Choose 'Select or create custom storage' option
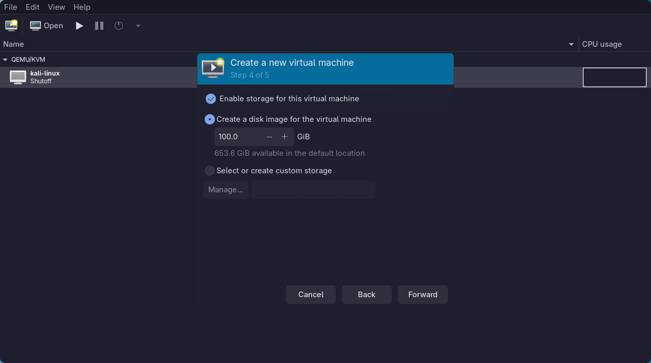Viewport: 651px width, 363px height. (x=209, y=170)
